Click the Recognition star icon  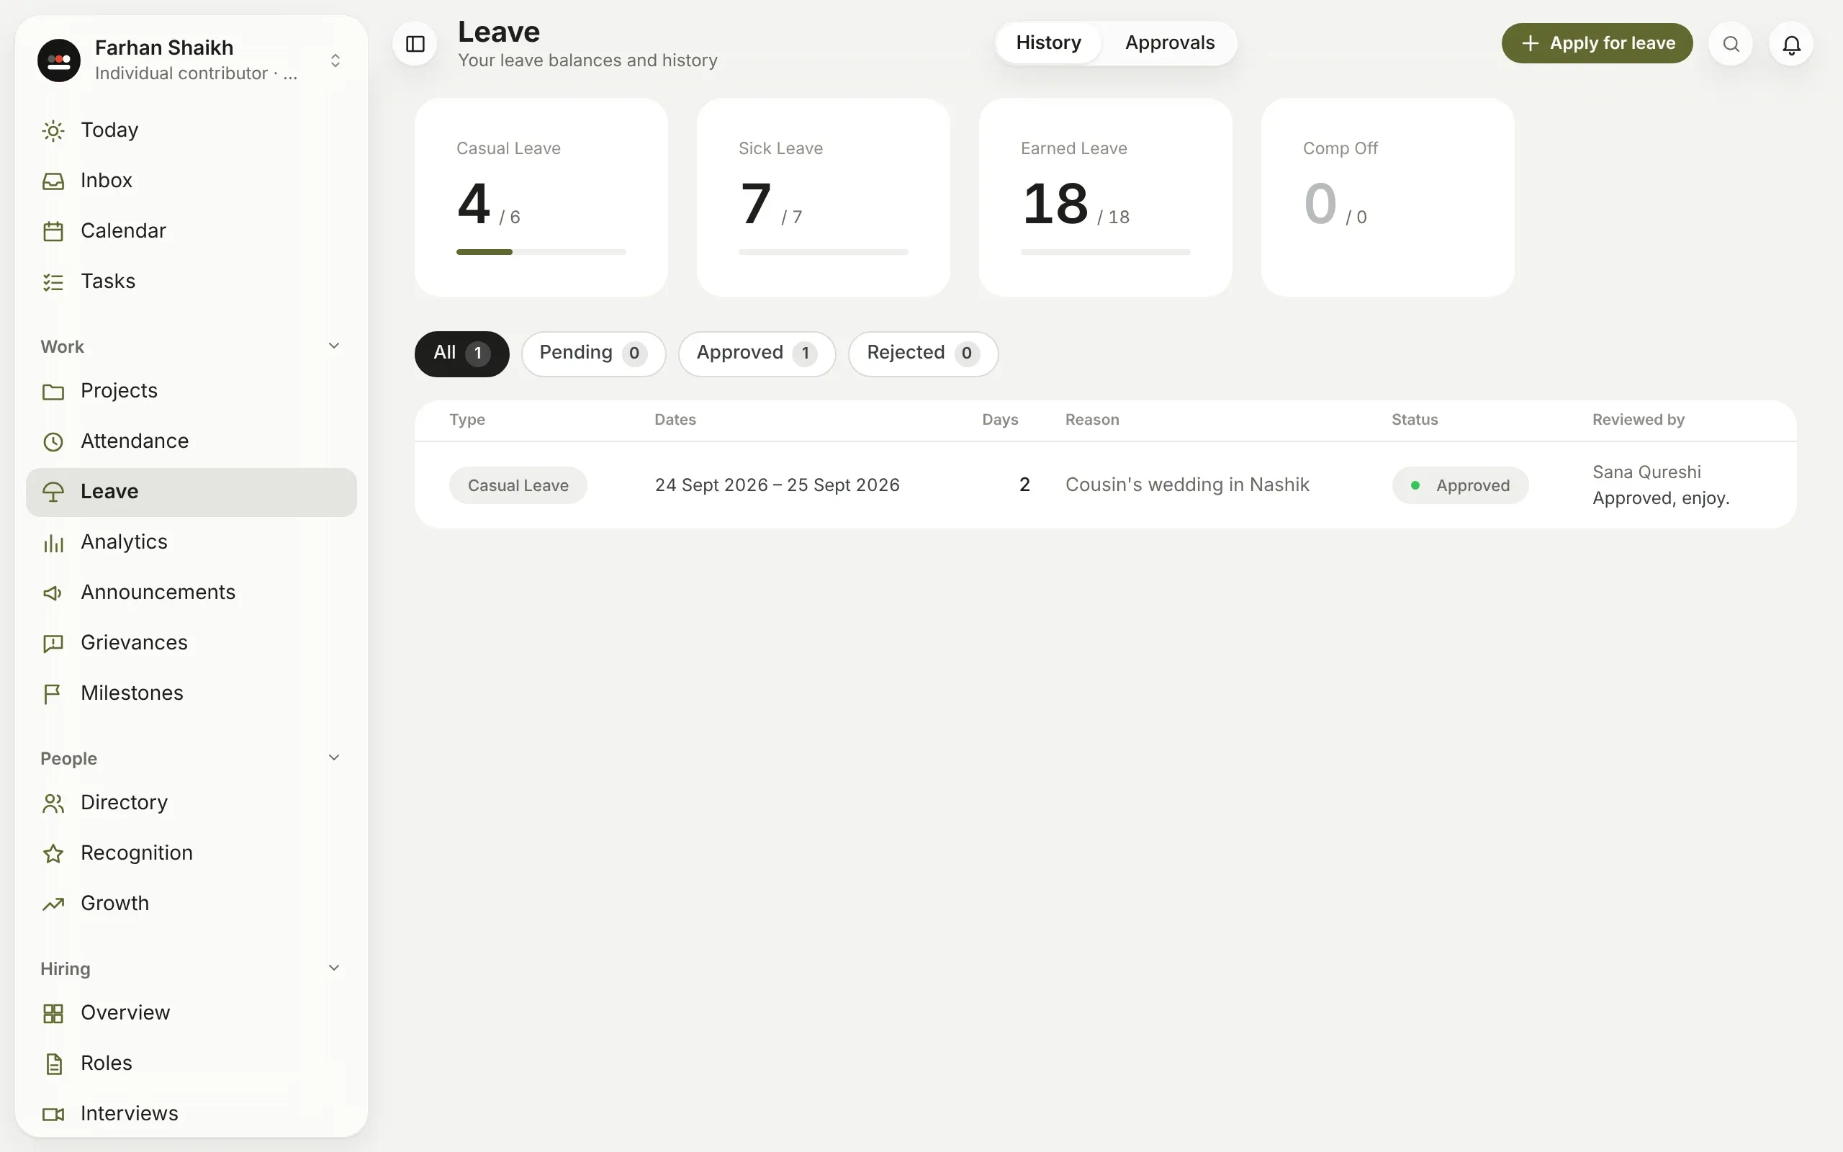point(53,853)
